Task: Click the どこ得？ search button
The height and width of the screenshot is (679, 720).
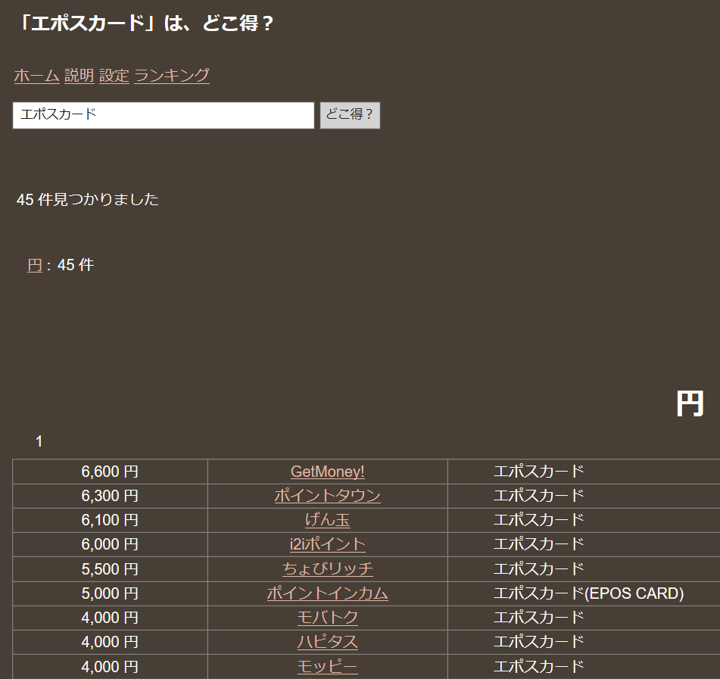Action: pos(350,115)
